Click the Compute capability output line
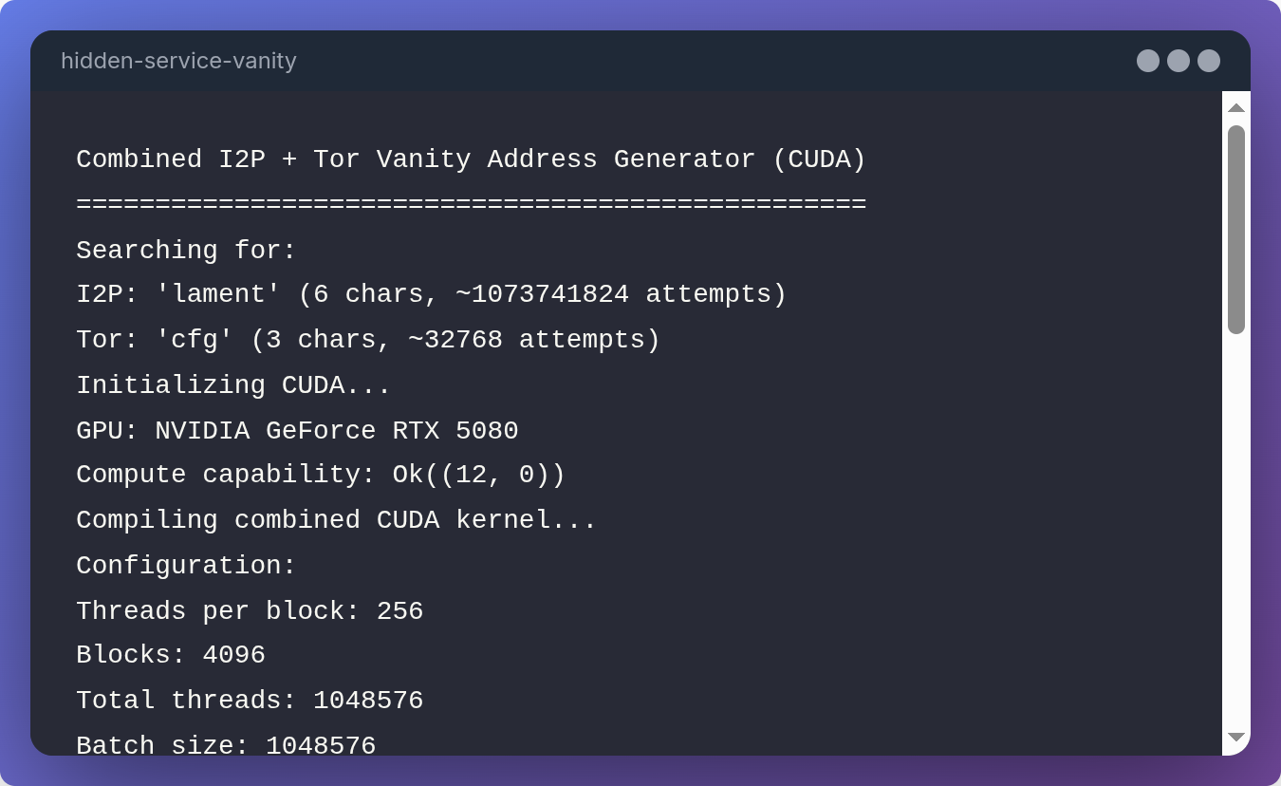The width and height of the screenshot is (1281, 786). [321, 475]
